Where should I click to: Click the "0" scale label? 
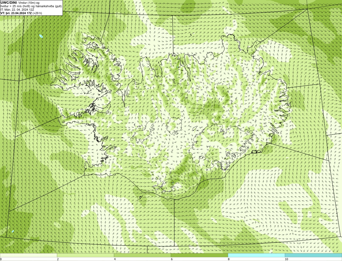point(1,259)
